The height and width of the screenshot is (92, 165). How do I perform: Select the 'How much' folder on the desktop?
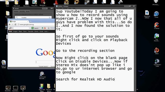tap(16, 3)
